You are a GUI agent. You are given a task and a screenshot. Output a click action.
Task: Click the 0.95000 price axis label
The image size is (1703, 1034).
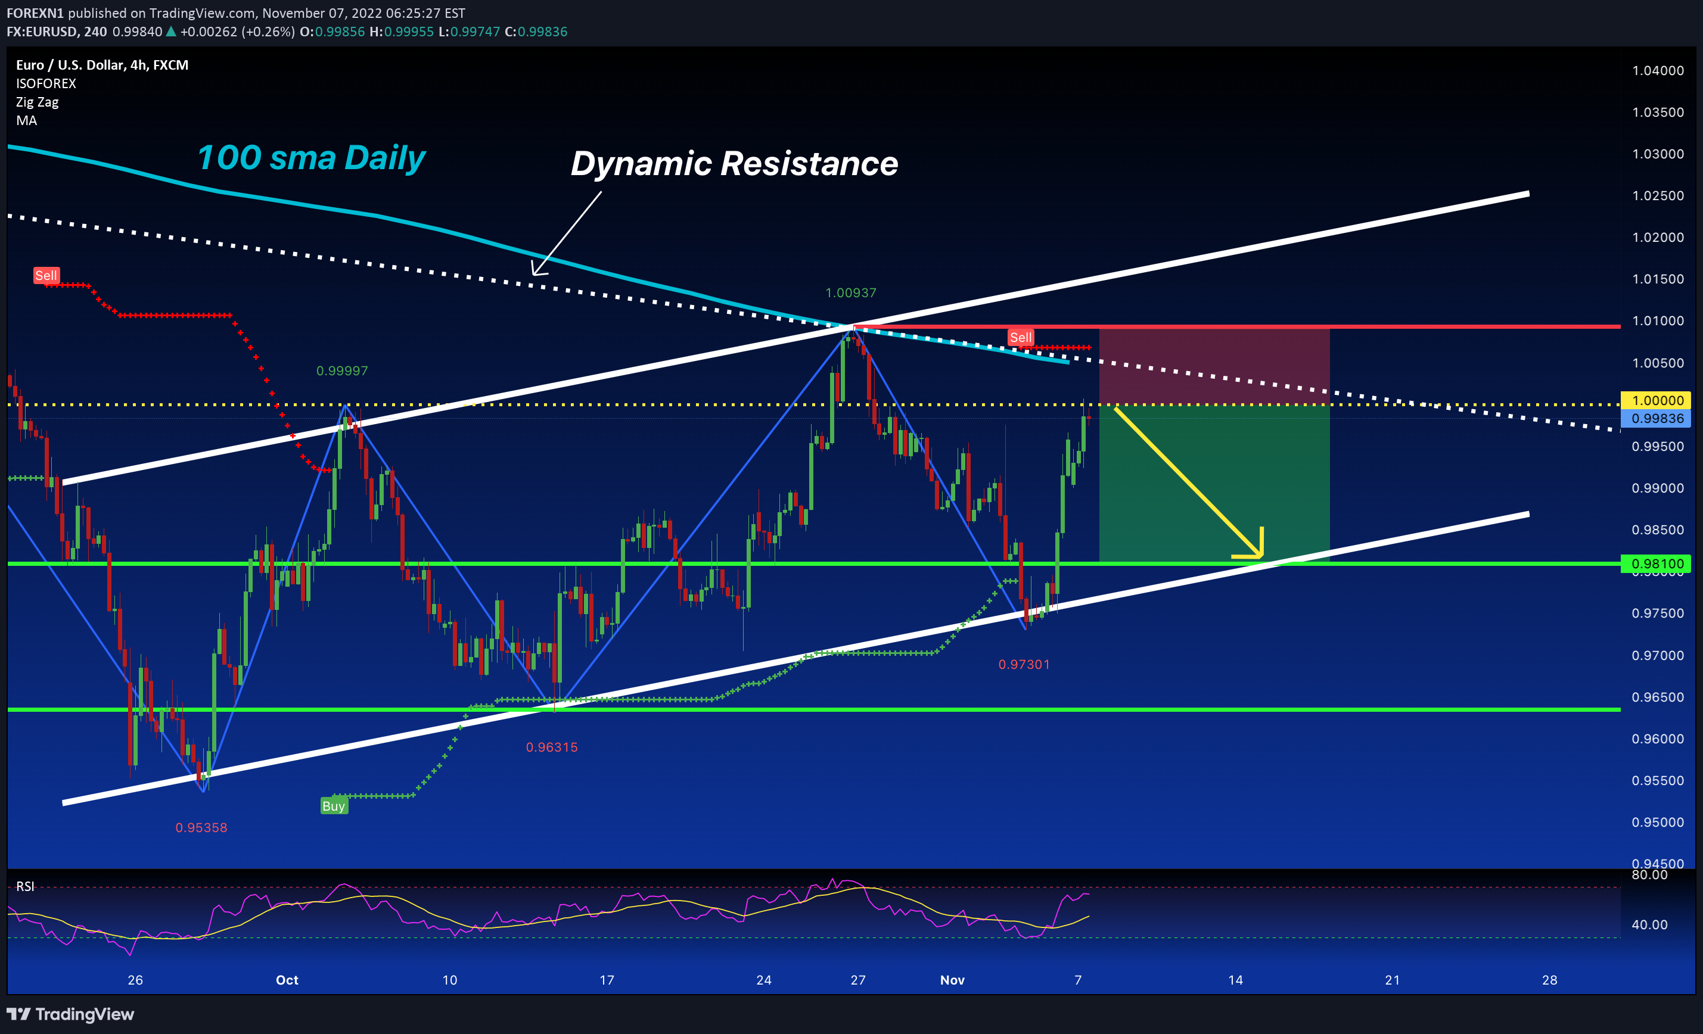[x=1658, y=822]
